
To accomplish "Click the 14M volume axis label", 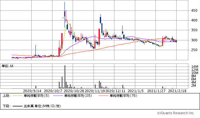I will point(195,67).
